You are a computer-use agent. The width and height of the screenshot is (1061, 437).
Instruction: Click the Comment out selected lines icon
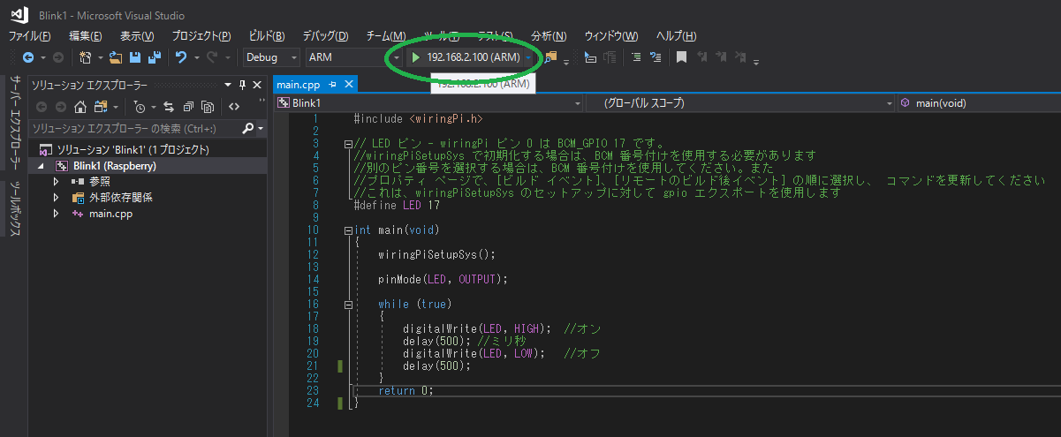click(x=636, y=57)
